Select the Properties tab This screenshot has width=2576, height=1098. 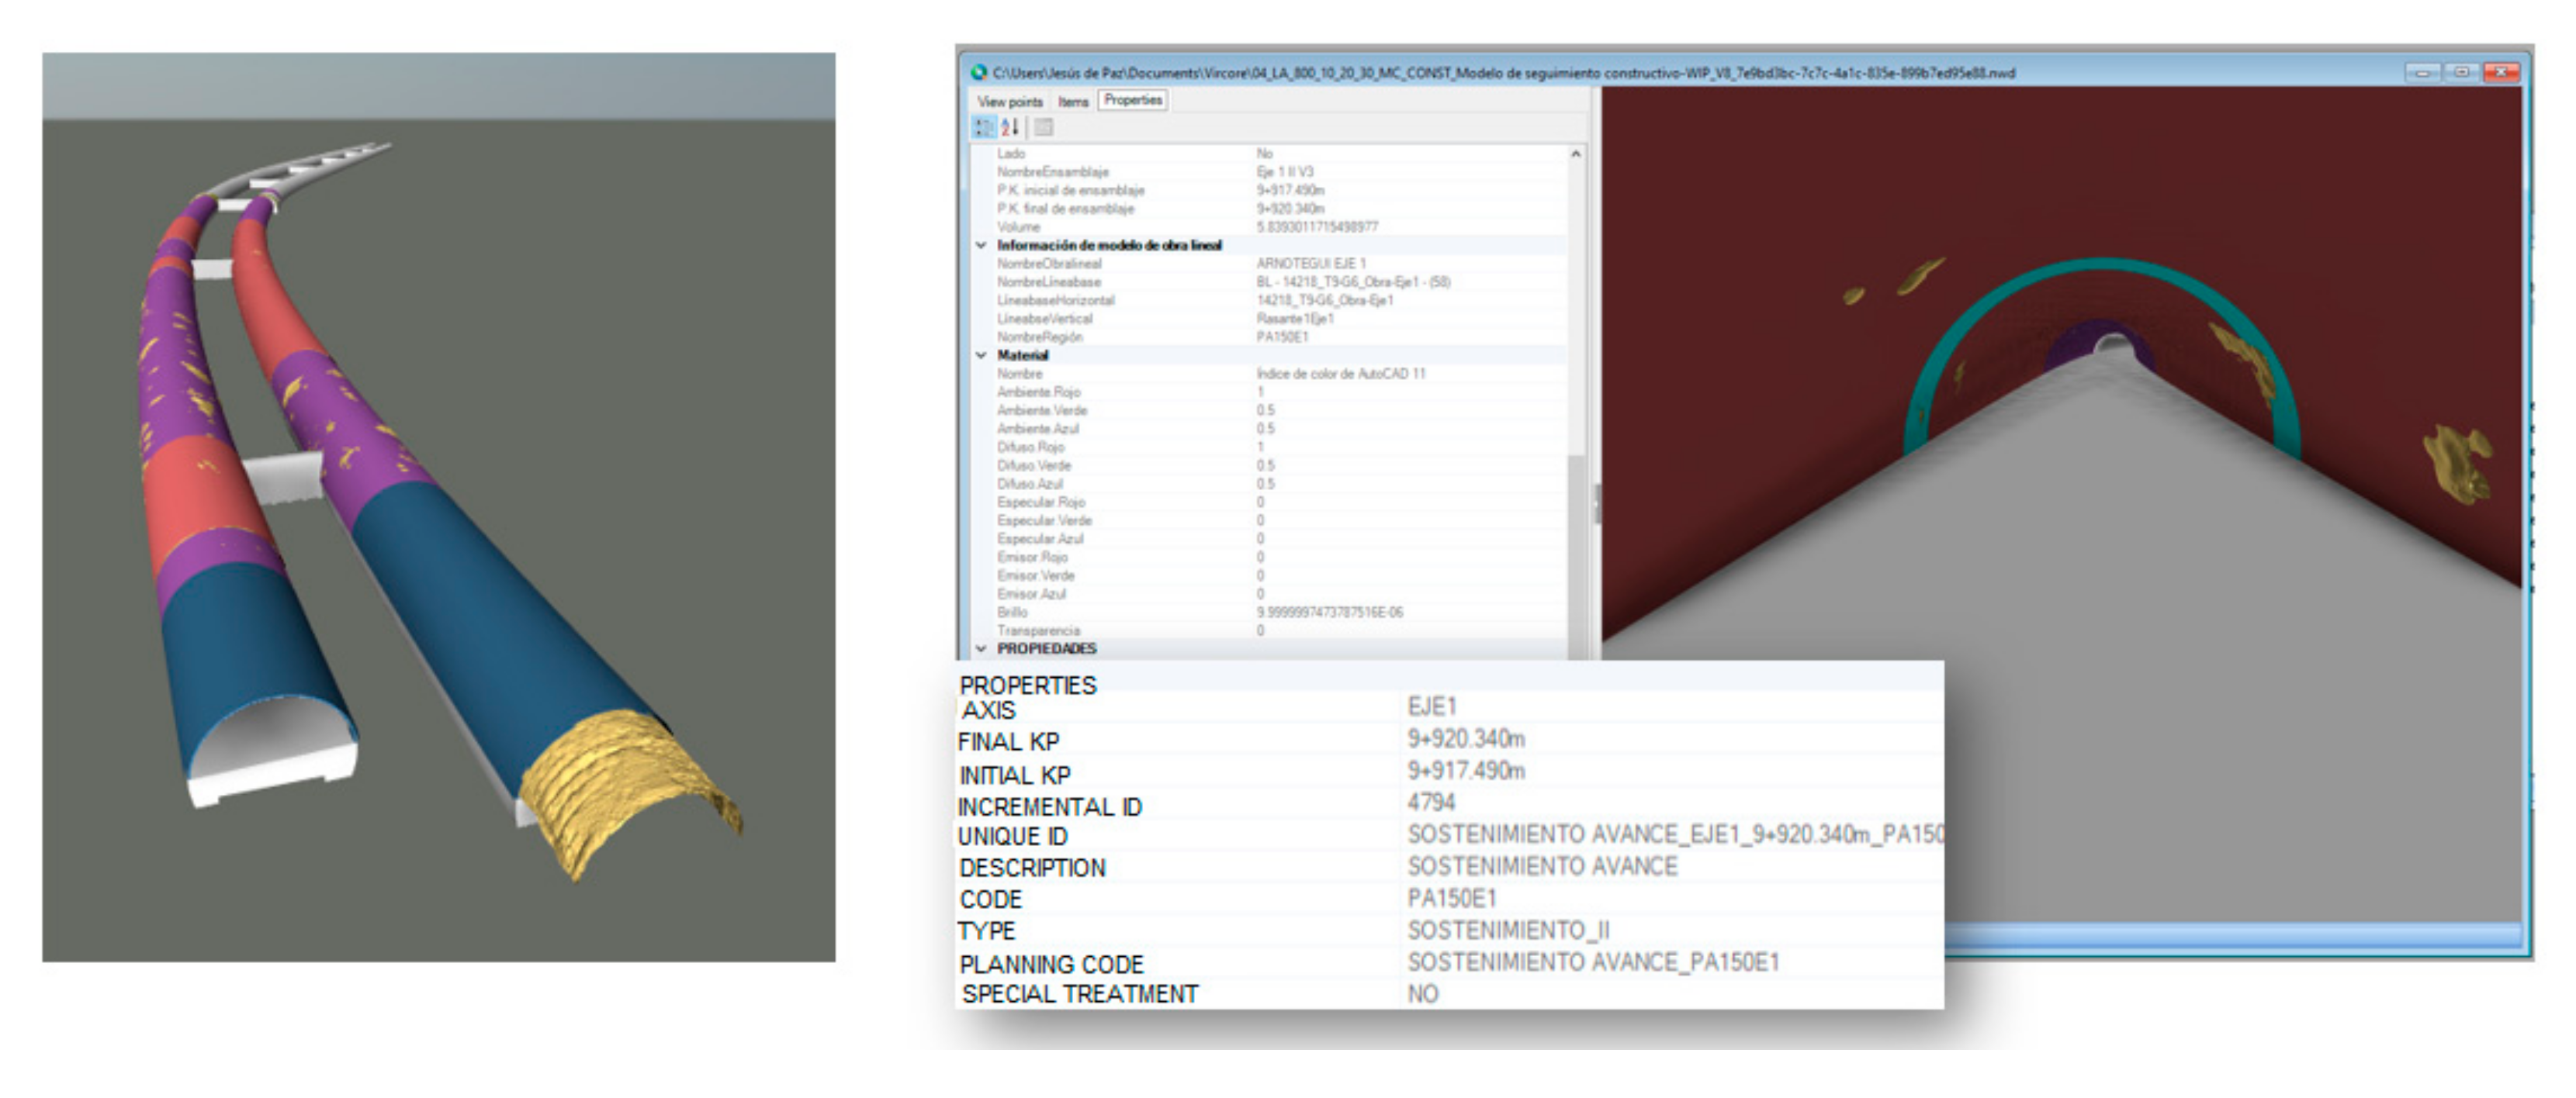pos(1132,100)
